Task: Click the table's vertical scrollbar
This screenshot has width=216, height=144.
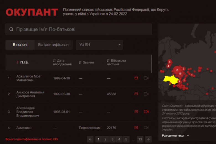Action: 151,63
